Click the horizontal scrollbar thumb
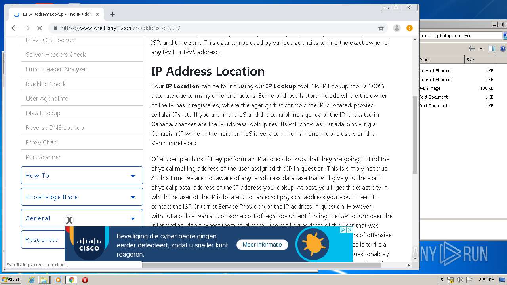The height and width of the screenshot is (285, 507). pyautogui.click(x=261, y=265)
